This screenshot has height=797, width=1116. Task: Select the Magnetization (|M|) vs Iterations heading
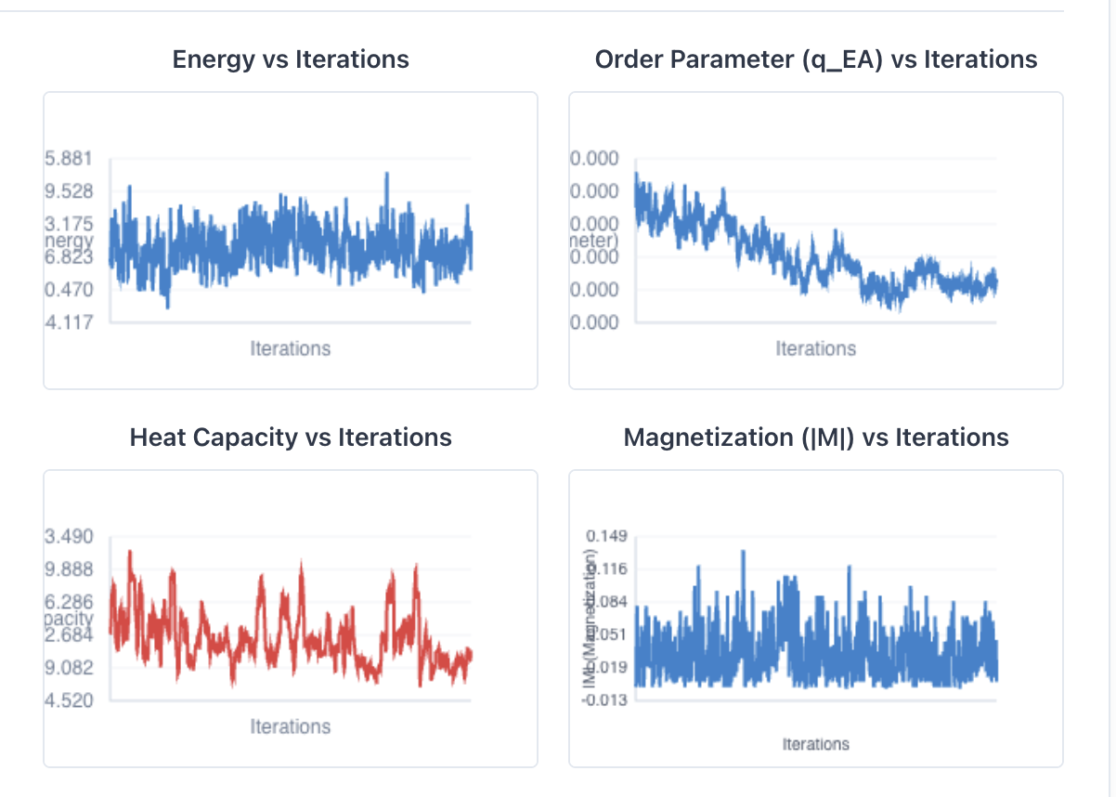(816, 438)
